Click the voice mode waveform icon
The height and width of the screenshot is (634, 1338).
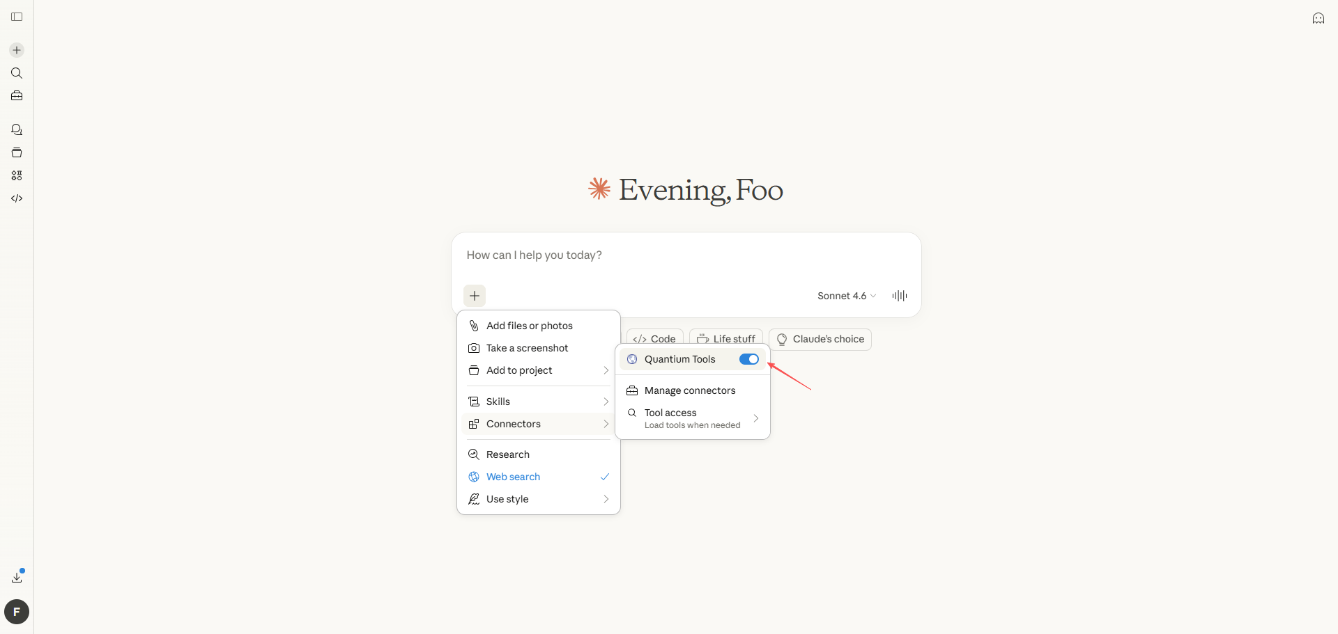tap(900, 296)
